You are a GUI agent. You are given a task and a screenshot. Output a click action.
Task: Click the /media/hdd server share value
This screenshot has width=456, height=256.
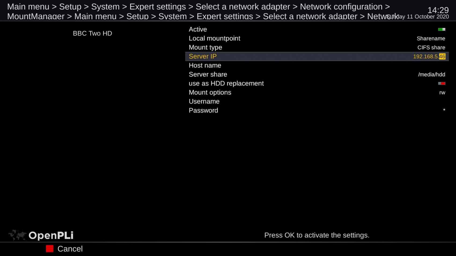pyautogui.click(x=431, y=74)
